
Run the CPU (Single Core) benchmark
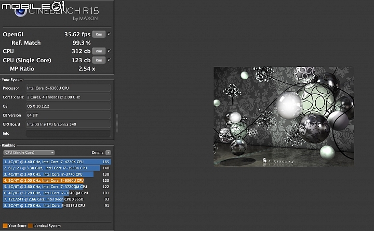point(99,60)
